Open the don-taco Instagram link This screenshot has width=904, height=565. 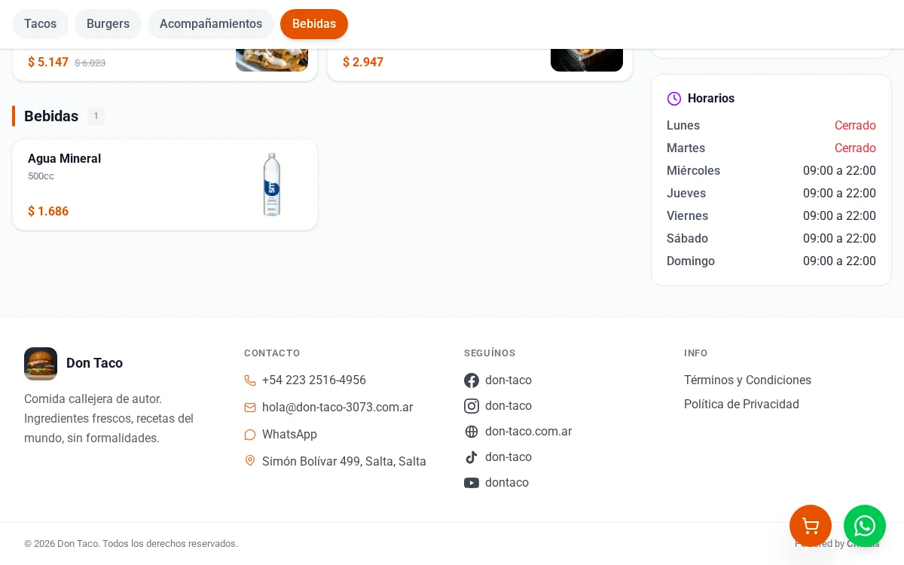(508, 406)
